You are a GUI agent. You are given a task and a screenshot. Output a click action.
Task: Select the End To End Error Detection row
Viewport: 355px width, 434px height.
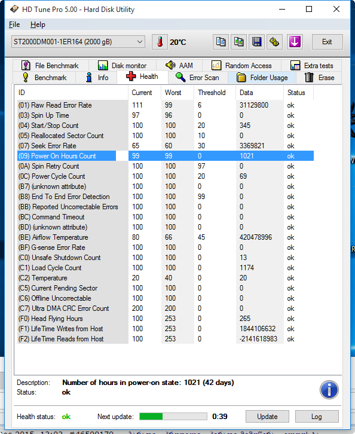pos(166,197)
